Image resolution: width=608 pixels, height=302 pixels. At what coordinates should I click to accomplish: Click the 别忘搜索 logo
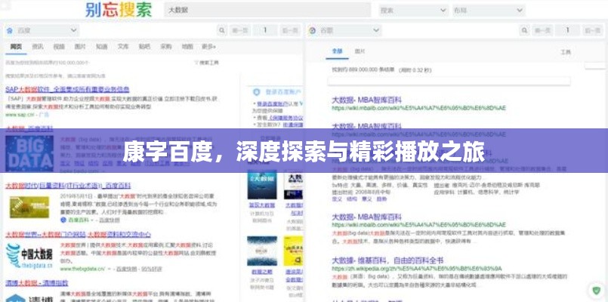pyautogui.click(x=118, y=11)
